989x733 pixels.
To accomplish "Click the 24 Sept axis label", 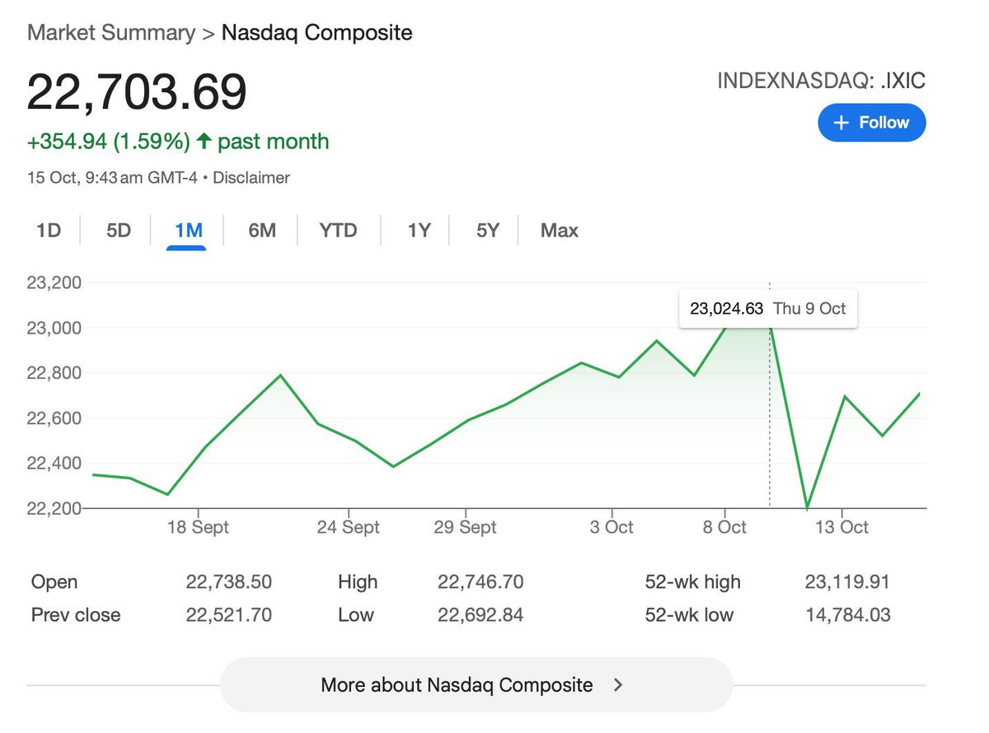I will [x=348, y=527].
